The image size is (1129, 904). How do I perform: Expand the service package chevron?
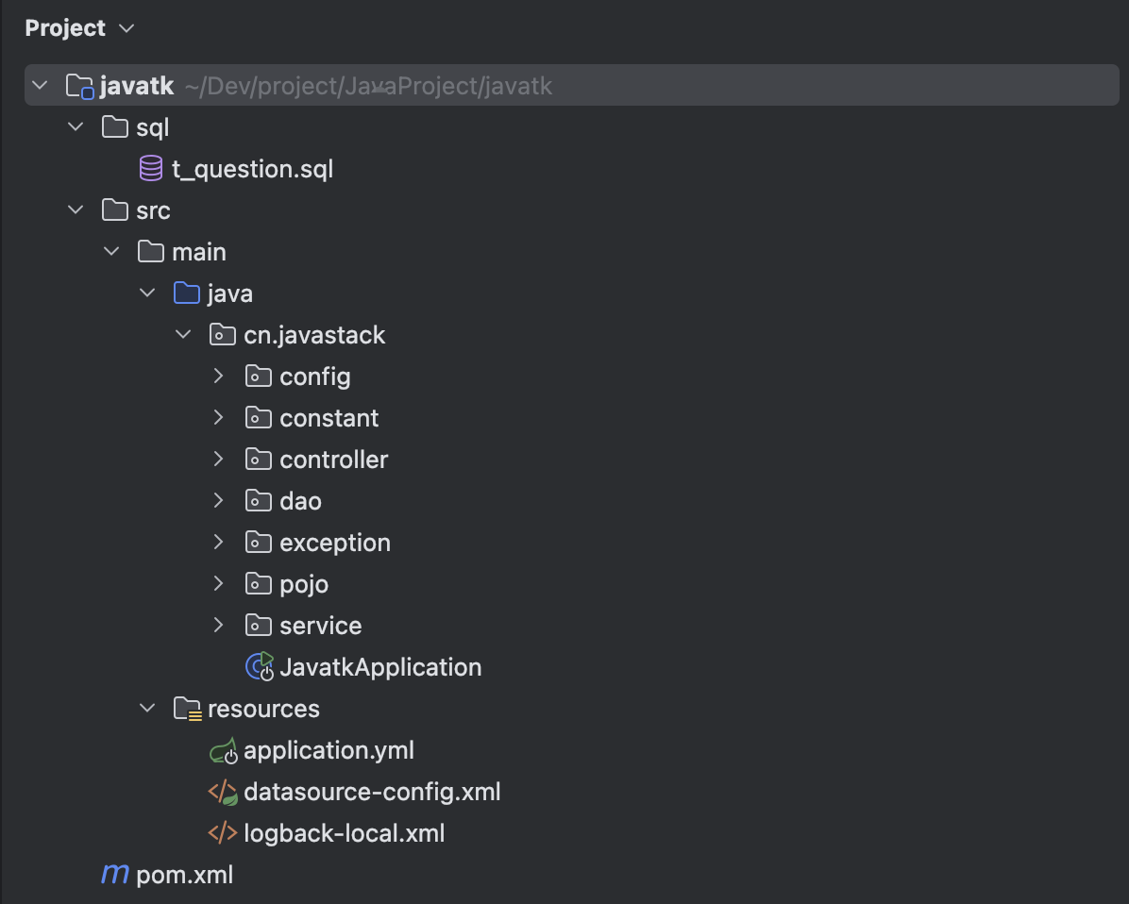[219, 626]
